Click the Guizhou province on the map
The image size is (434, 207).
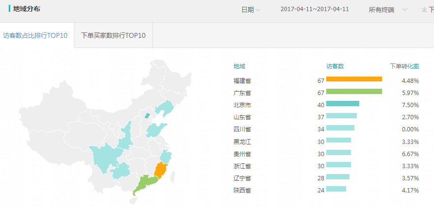point(121,171)
